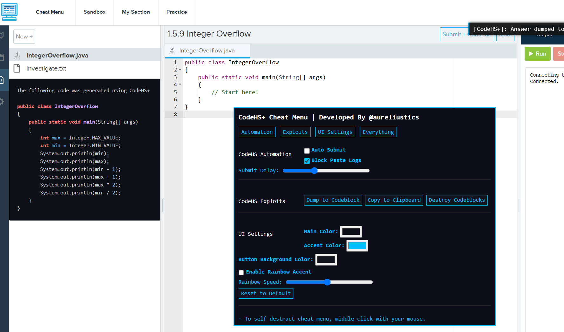Open the My Section nav item
This screenshot has height=332, width=564.
pyautogui.click(x=136, y=12)
